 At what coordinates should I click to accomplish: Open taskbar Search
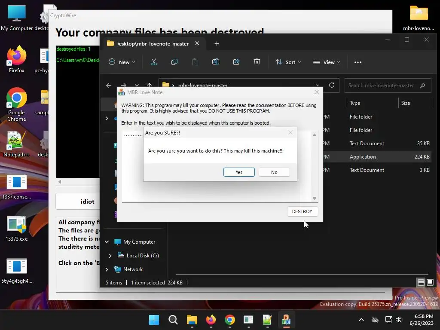click(173, 320)
